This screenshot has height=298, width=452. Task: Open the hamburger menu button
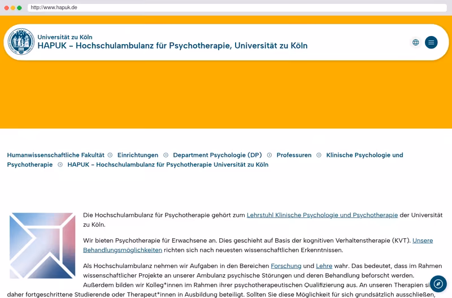click(431, 42)
